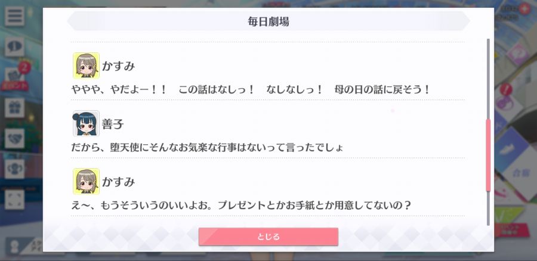Select Kasumi's 母の日 dialogue line
The height and width of the screenshot is (261, 537).
[x=251, y=90]
